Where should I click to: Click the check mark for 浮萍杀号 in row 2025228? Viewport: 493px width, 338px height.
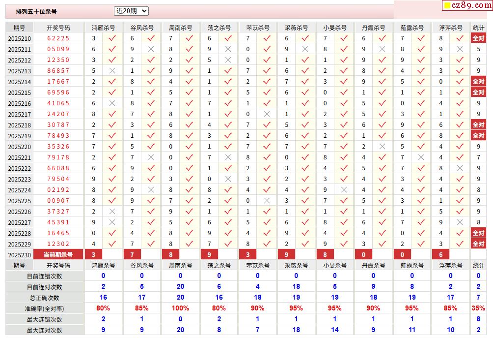tap(460, 233)
